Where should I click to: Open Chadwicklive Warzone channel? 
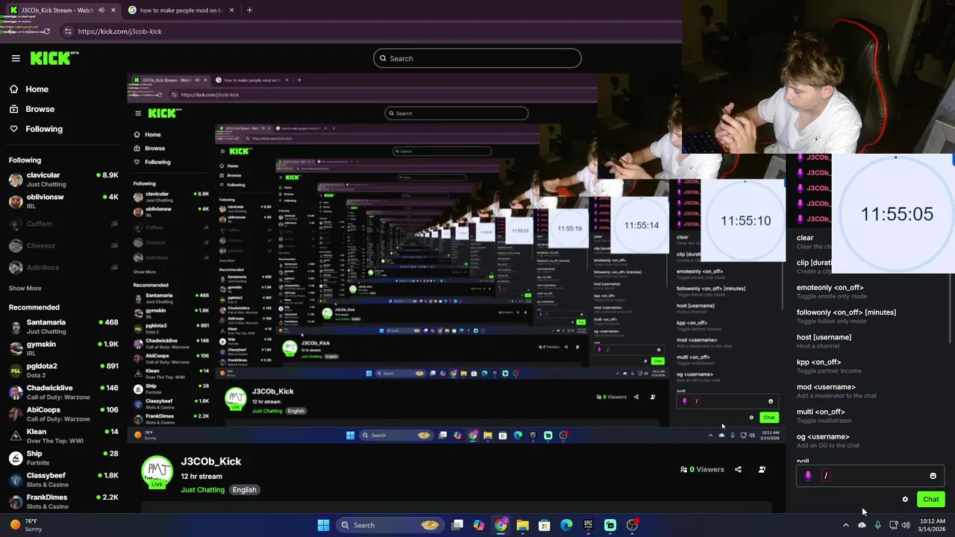point(63,392)
